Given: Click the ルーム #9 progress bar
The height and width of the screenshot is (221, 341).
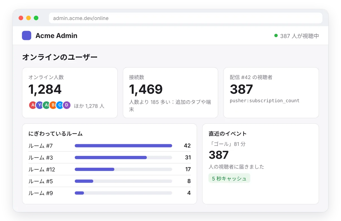Looking at the screenshot, I should [124, 193].
